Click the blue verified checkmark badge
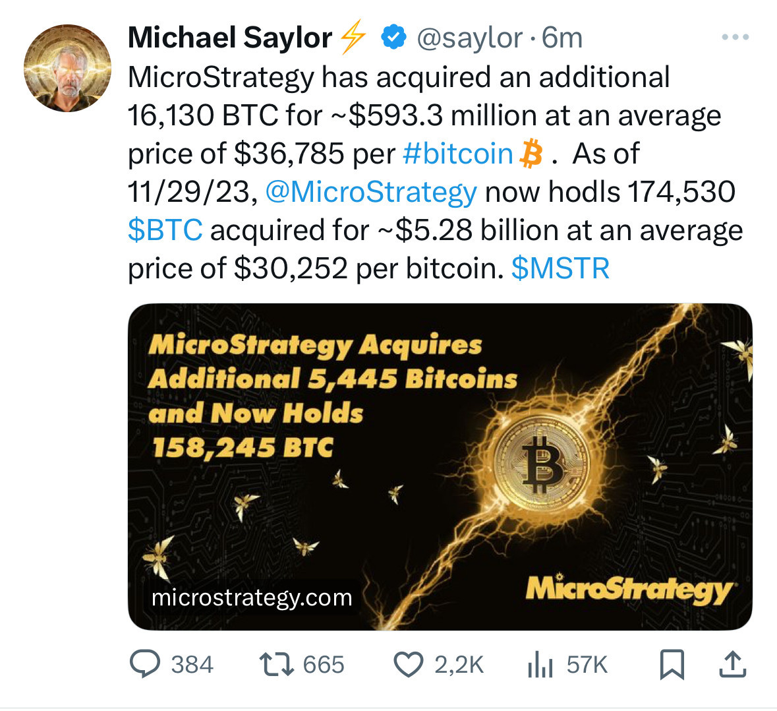The height and width of the screenshot is (711, 777). (394, 37)
